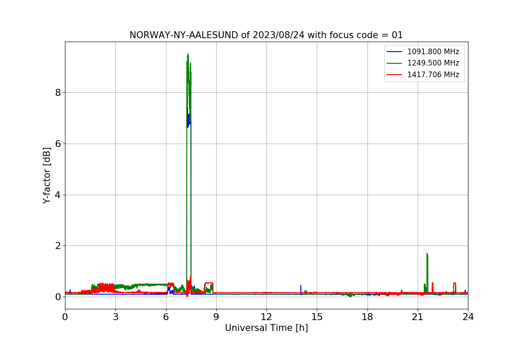Click x-axis tick label 18

coord(367,317)
